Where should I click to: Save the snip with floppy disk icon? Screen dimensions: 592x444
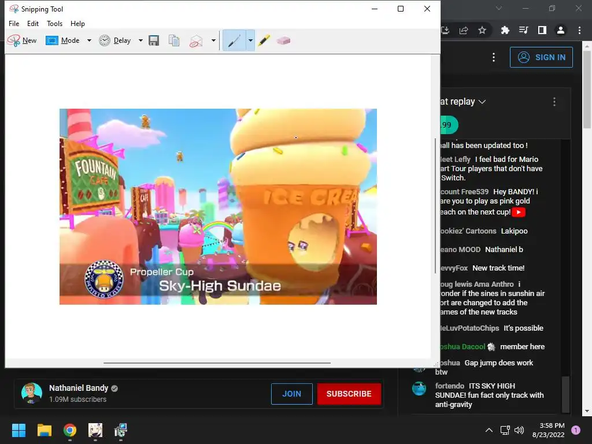pyautogui.click(x=154, y=40)
